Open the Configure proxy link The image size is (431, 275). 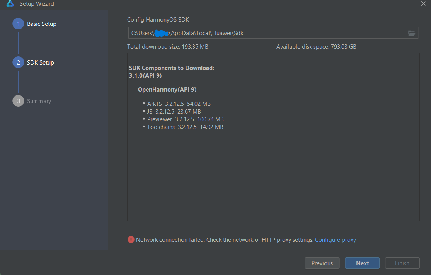(x=336, y=240)
